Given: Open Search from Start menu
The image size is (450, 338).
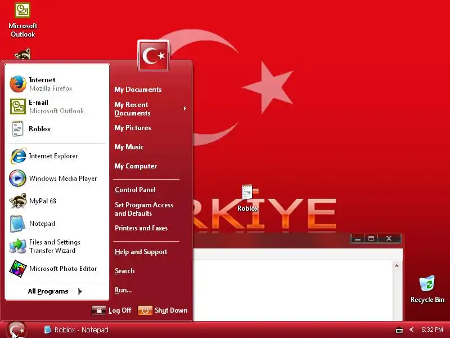Looking at the screenshot, I should point(124,271).
